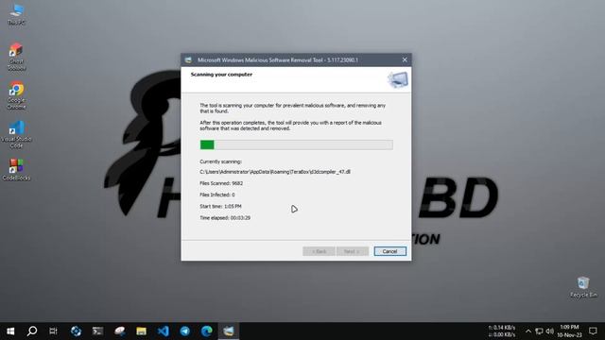
Task: Open the Windows Start menu
Action: pyautogui.click(x=10, y=331)
